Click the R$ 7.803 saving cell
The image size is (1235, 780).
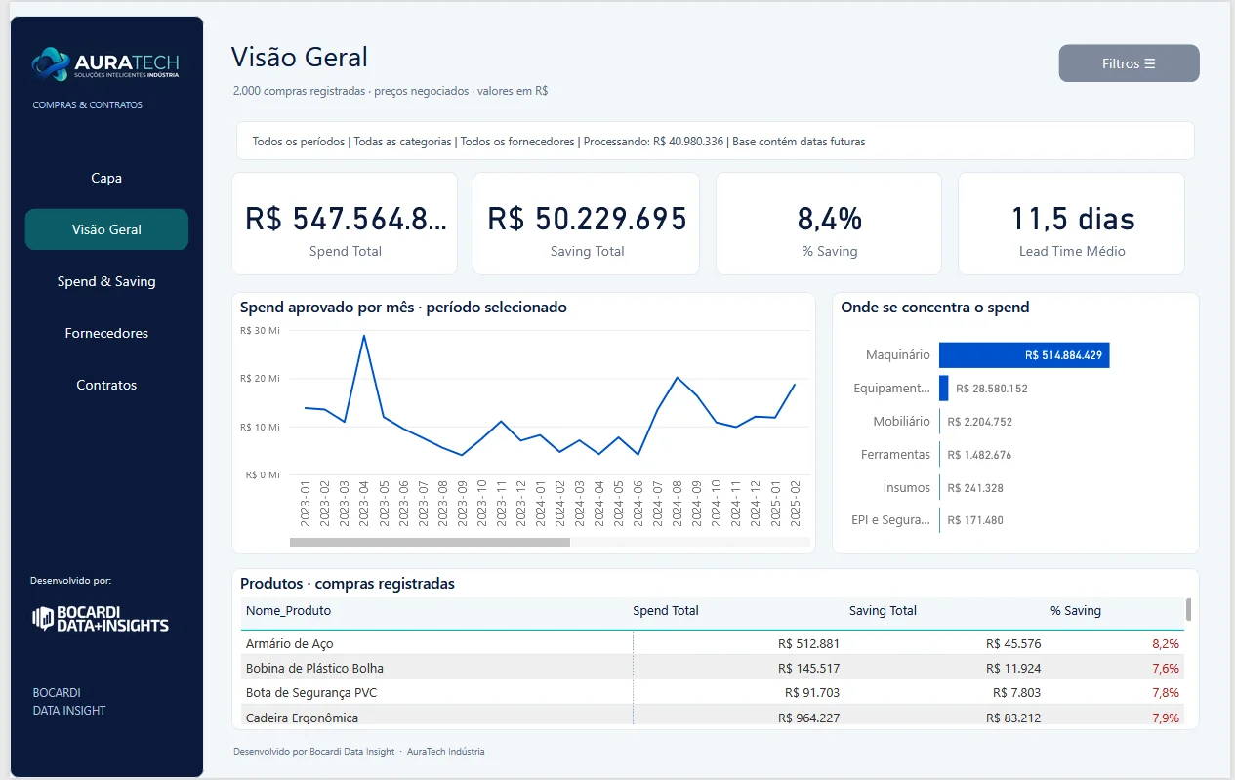point(1017,693)
